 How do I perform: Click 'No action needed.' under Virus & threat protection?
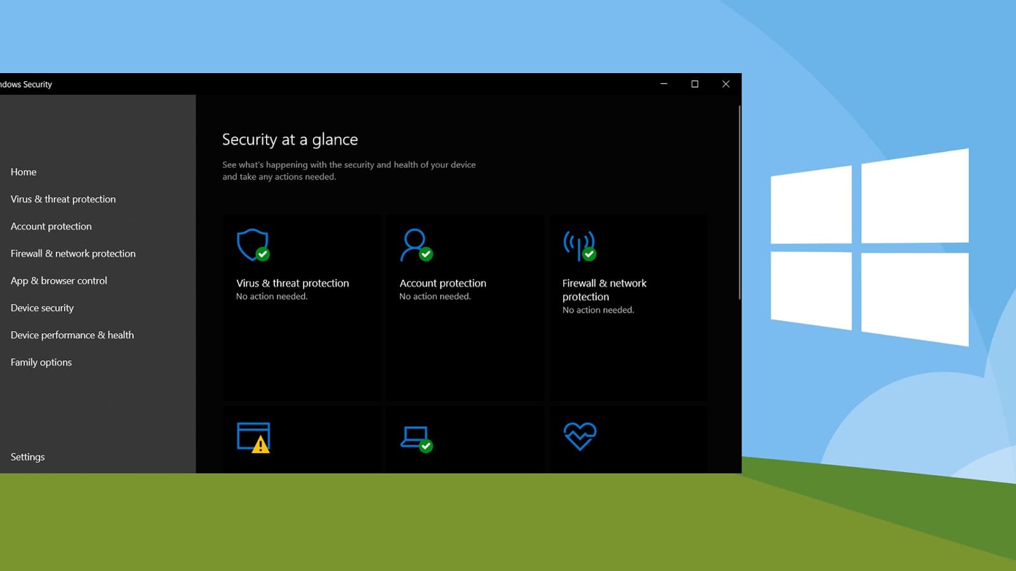point(272,296)
